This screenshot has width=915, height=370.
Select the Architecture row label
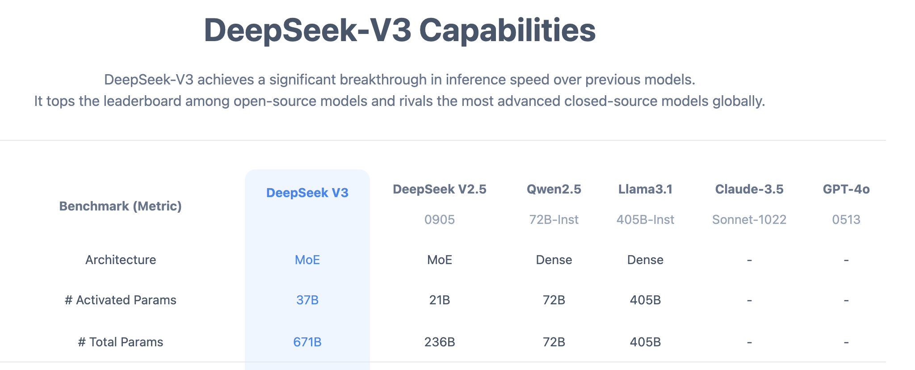click(121, 260)
